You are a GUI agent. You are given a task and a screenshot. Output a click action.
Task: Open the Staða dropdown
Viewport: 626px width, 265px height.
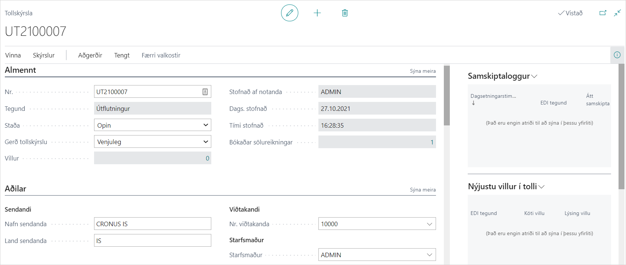[x=205, y=125]
